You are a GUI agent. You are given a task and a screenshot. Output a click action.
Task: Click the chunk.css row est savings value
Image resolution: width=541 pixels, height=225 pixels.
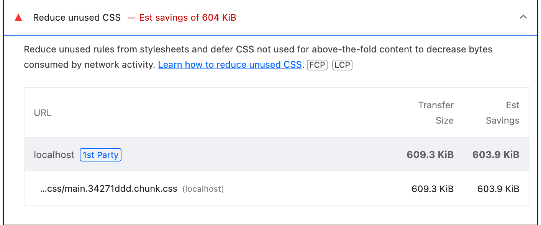(498, 189)
